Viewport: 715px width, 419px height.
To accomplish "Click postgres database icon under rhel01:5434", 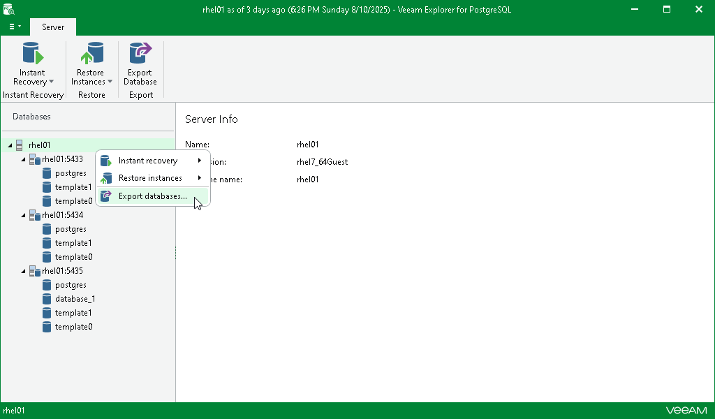I will (47, 229).
